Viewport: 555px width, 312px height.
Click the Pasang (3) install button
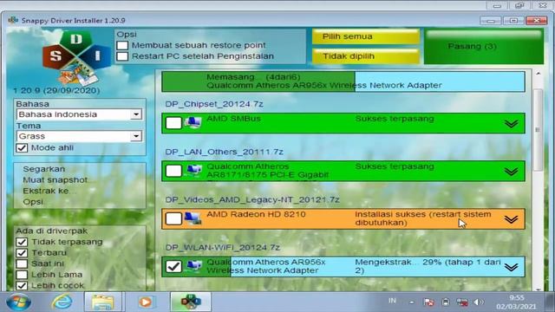pos(484,47)
